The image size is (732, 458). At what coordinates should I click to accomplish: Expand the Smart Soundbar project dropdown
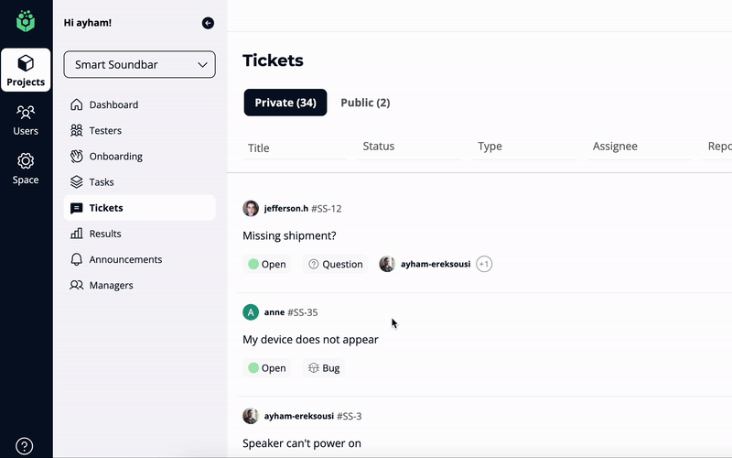coord(140,64)
